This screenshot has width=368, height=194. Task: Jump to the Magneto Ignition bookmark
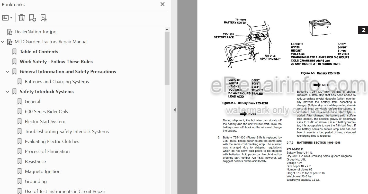click(x=43, y=171)
